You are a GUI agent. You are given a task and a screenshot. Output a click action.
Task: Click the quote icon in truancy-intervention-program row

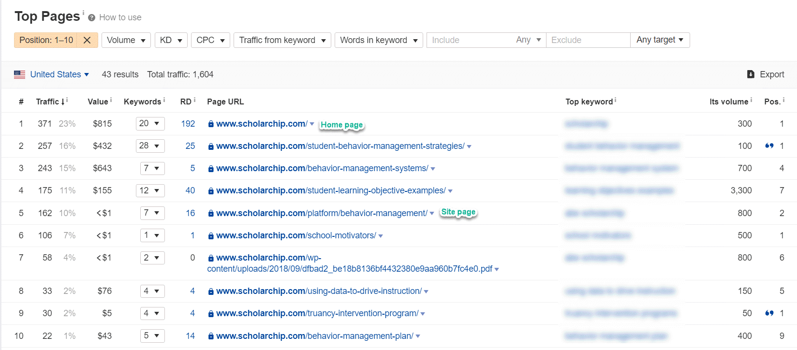(769, 313)
